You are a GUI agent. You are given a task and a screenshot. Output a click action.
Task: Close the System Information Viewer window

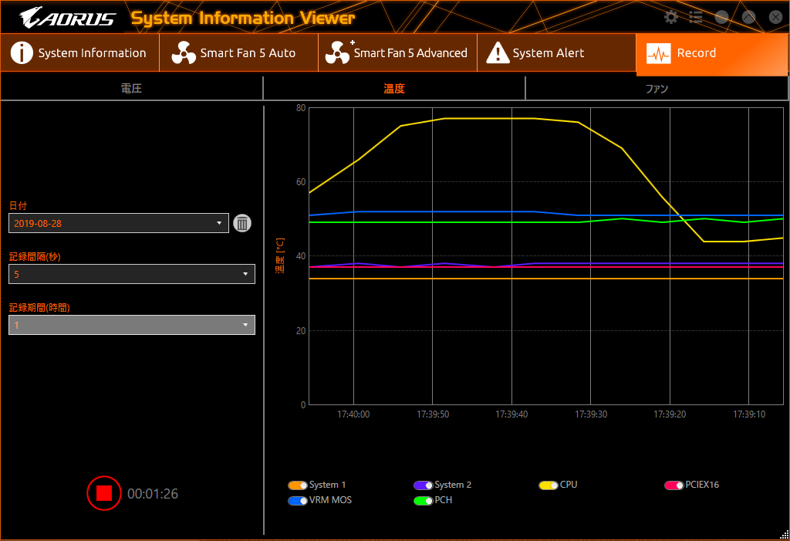(x=776, y=18)
